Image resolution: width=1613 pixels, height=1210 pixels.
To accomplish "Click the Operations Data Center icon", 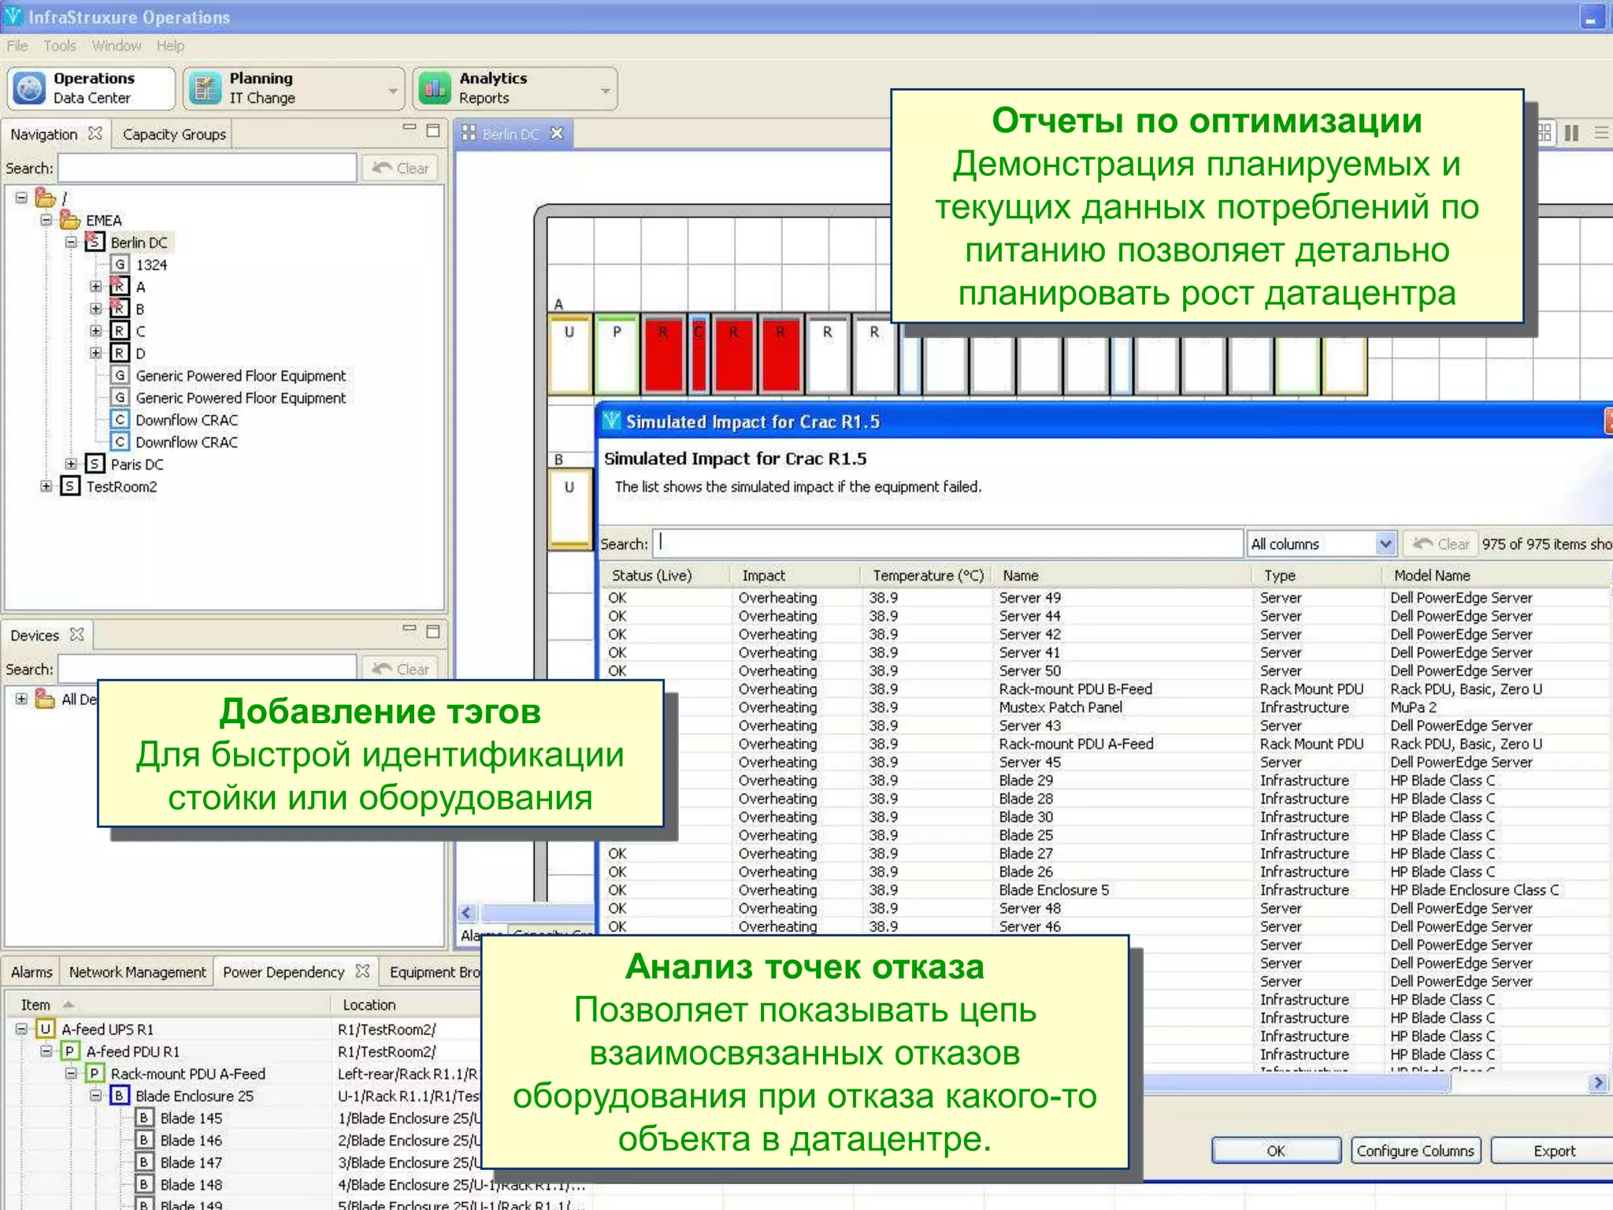I will click(30, 88).
